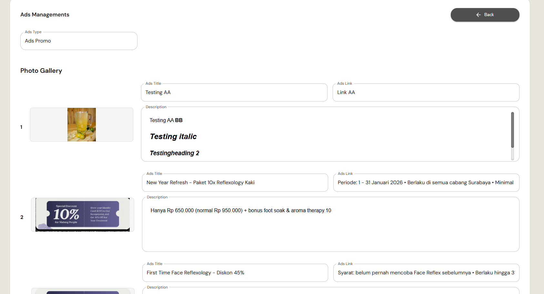
Task: Click the first Description box scrollbar
Action: point(512,130)
